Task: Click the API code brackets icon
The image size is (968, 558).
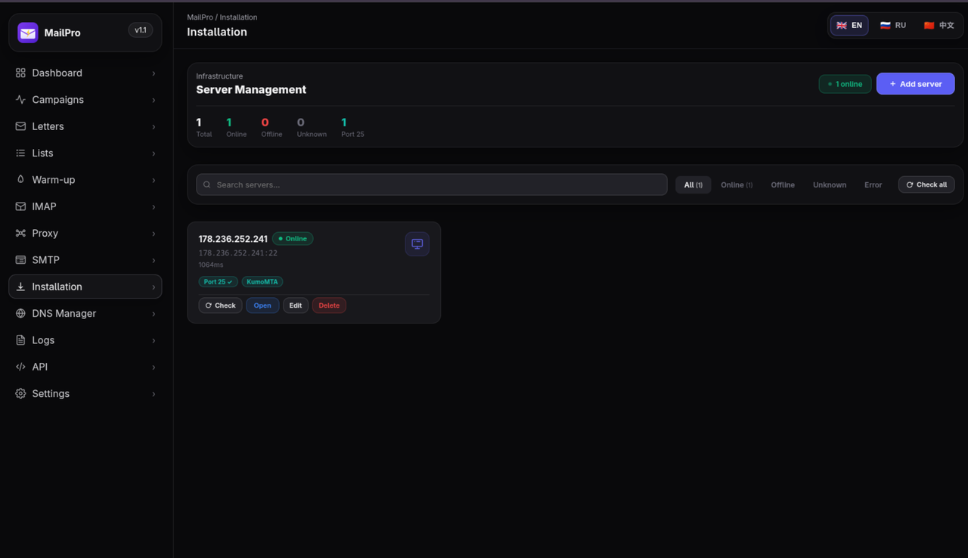Action: pyautogui.click(x=20, y=367)
